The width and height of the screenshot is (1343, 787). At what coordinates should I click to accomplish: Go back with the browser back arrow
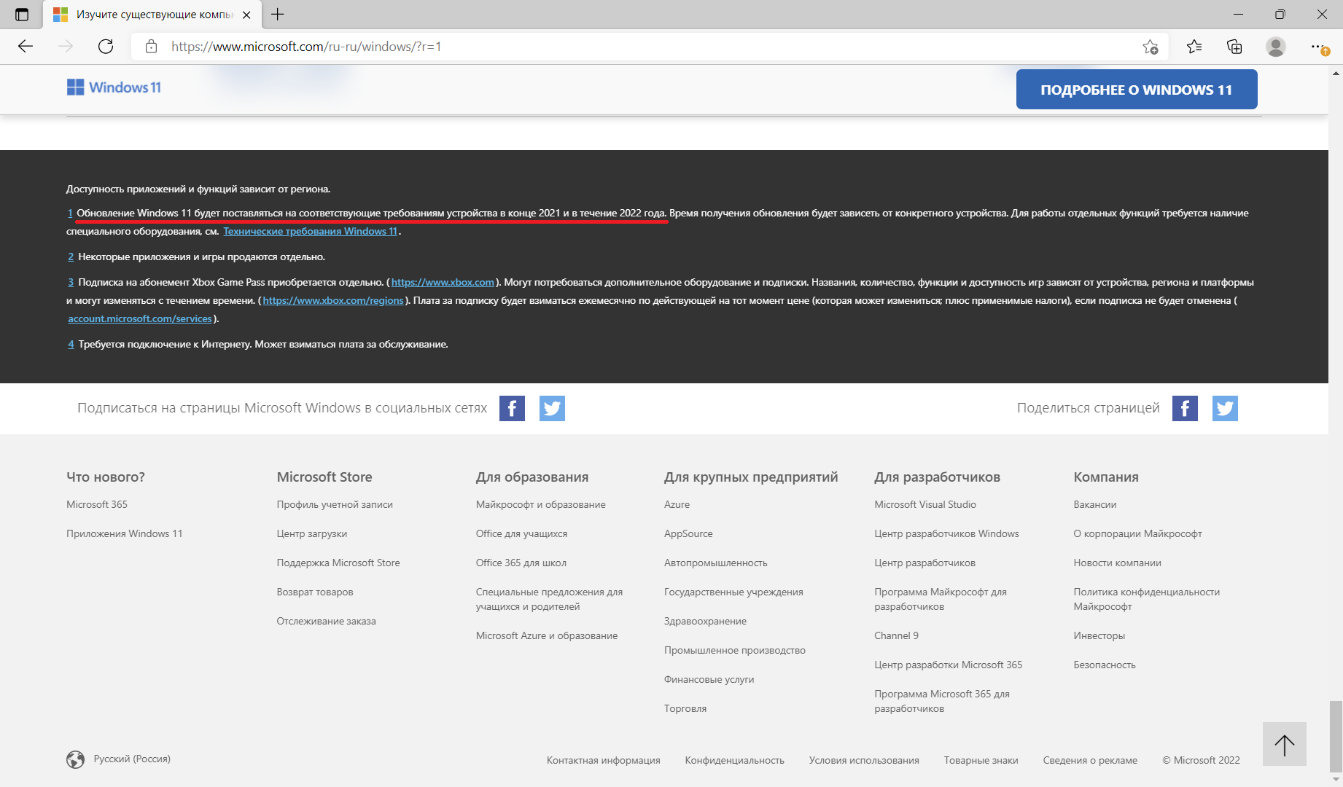[26, 47]
